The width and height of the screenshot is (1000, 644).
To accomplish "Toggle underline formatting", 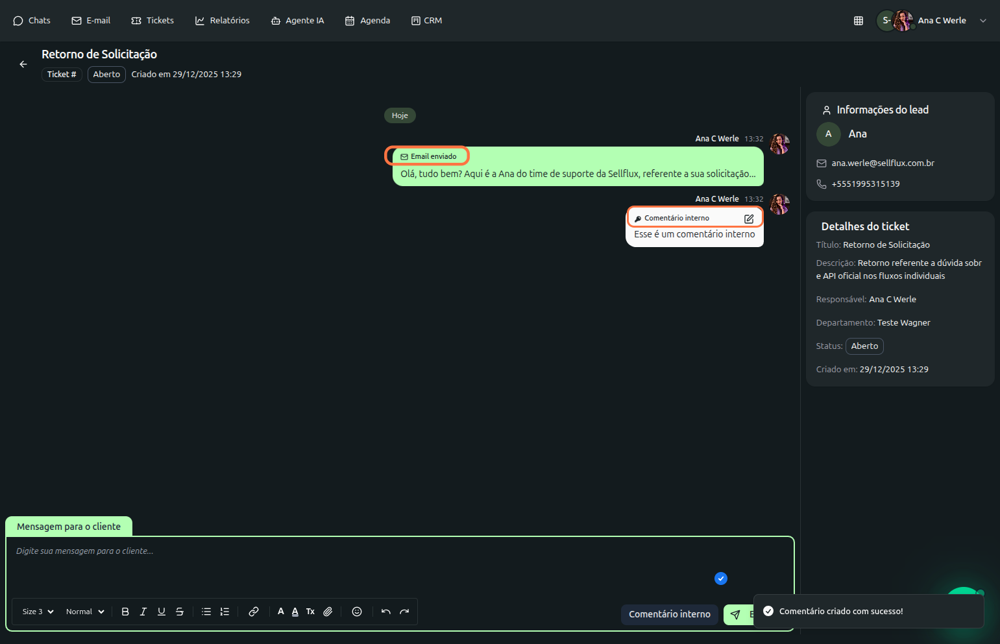I will (162, 612).
